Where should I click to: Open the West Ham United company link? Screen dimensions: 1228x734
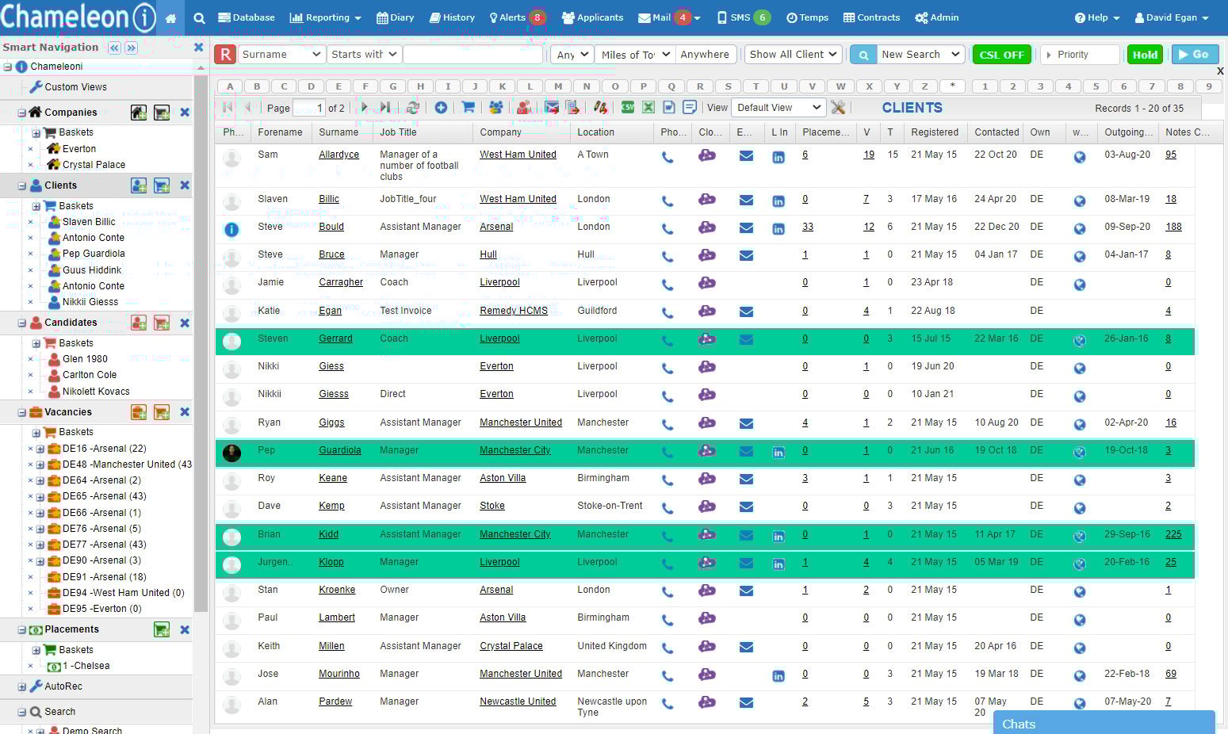pos(518,155)
